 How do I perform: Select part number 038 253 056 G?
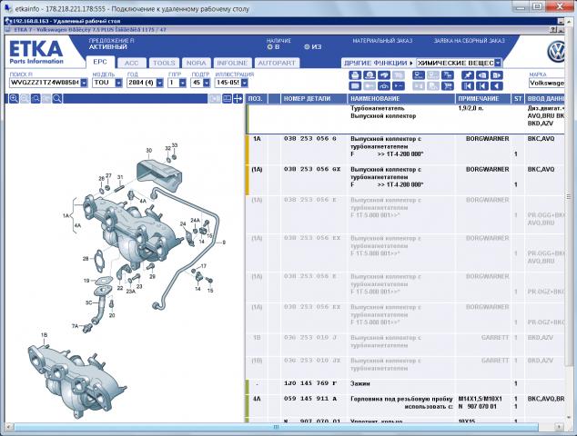(310, 139)
